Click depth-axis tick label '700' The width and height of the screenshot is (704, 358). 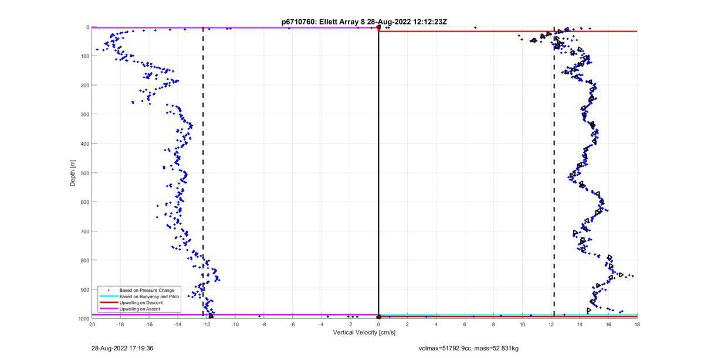[x=84, y=231]
